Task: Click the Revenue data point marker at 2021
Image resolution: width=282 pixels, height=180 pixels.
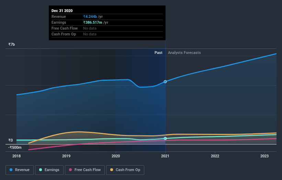Action: 165,82
